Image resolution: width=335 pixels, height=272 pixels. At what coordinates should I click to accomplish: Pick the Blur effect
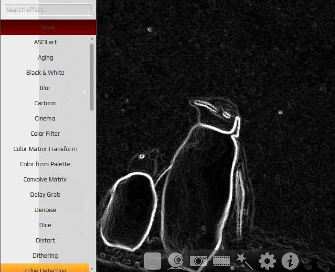[45, 88]
